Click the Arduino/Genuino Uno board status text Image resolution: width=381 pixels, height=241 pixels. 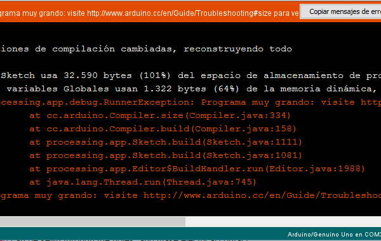(334, 235)
